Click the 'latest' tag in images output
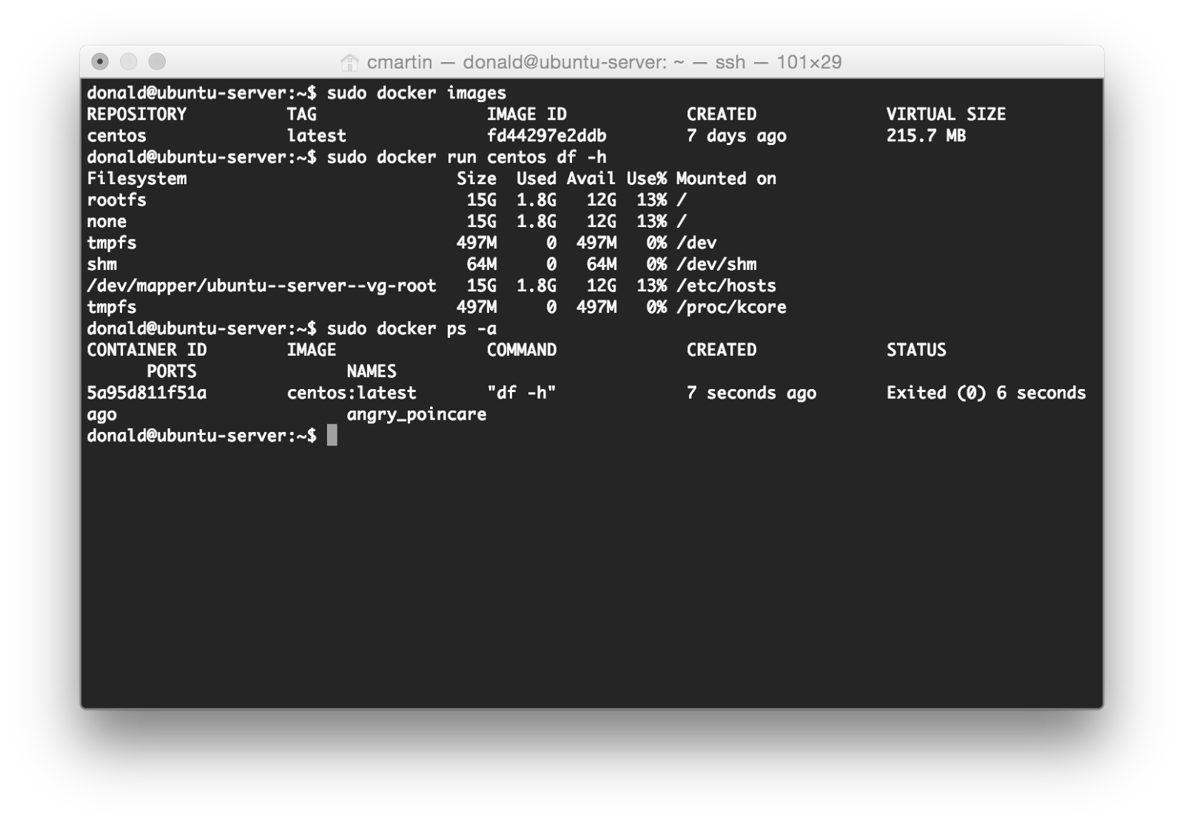This screenshot has width=1184, height=824. tap(317, 136)
